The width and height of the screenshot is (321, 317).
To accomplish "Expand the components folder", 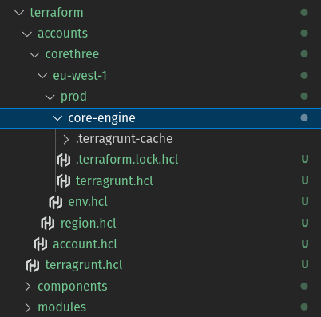I will pyautogui.click(x=28, y=287).
